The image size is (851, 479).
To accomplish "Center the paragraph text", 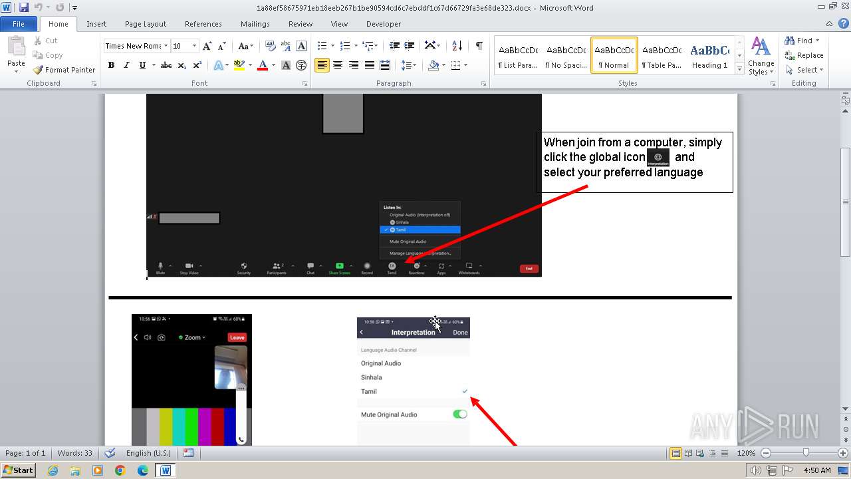I will click(x=338, y=65).
